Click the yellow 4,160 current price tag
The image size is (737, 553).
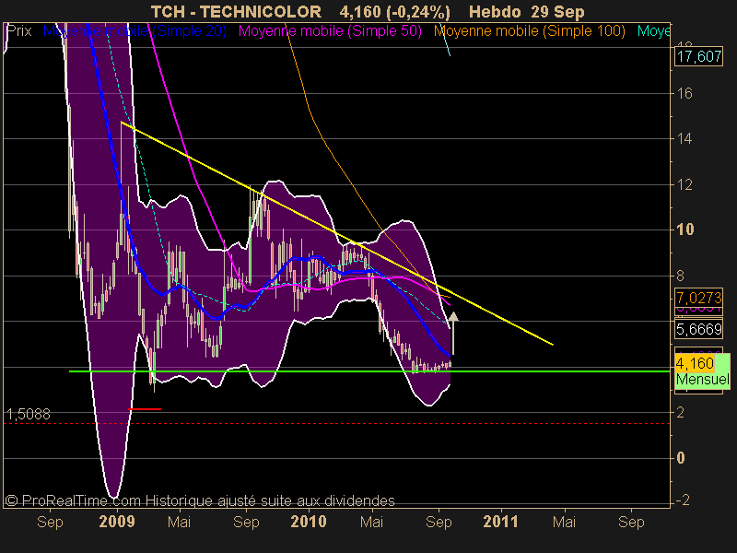click(x=695, y=363)
